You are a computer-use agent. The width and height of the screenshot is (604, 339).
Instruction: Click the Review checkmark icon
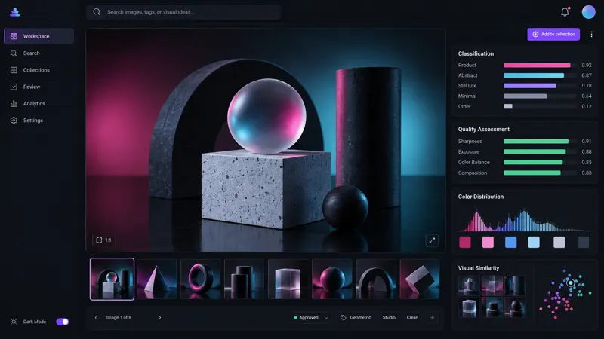tap(14, 87)
